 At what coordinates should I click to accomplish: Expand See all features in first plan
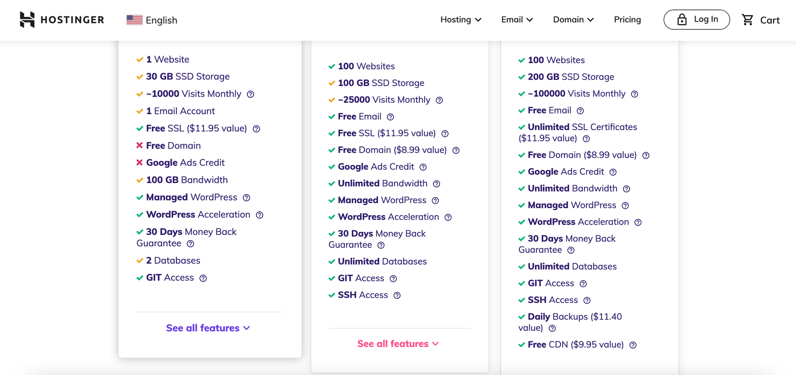(x=208, y=328)
